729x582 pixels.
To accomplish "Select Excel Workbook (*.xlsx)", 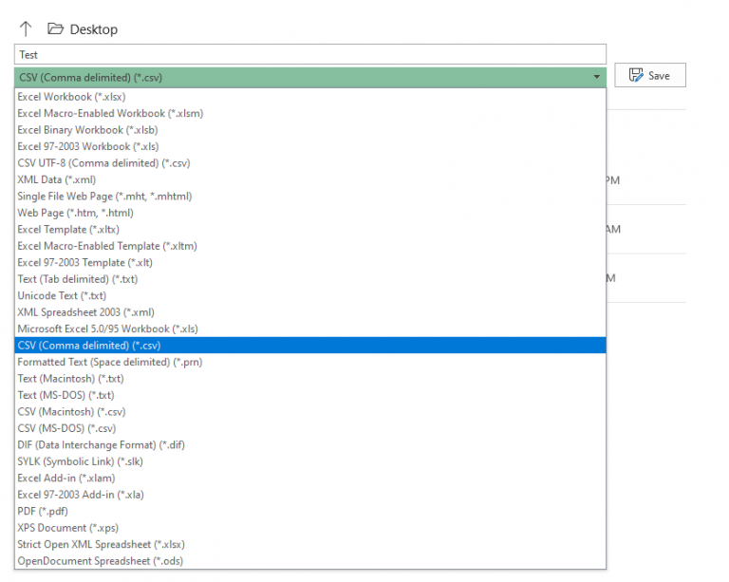I will [310, 97].
